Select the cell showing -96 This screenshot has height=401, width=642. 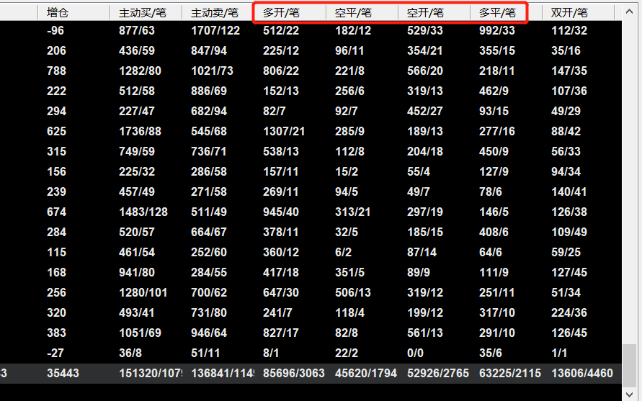point(55,30)
